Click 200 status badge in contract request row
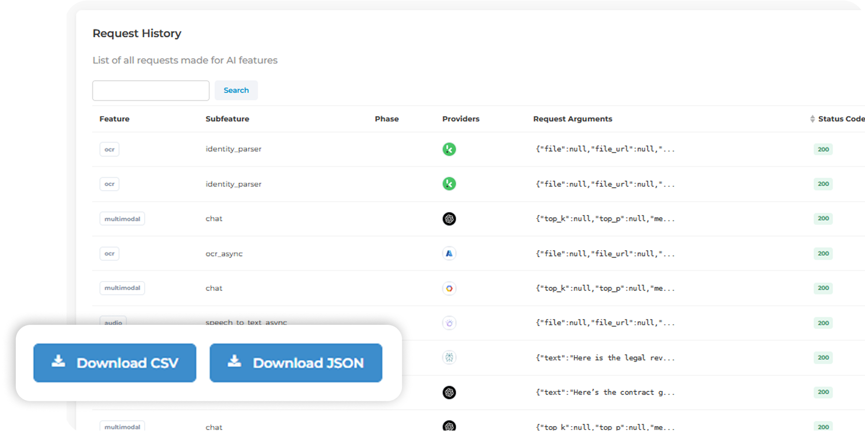The width and height of the screenshot is (865, 433). [x=823, y=392]
